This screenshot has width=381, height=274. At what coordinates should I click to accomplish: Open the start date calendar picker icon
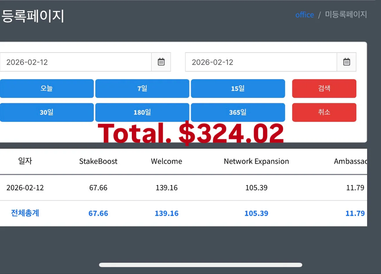161,62
